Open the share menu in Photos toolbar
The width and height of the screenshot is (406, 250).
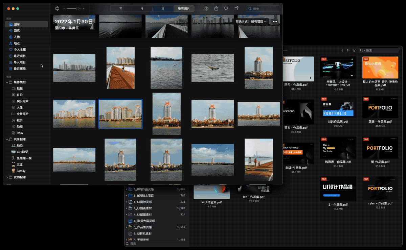click(216, 8)
